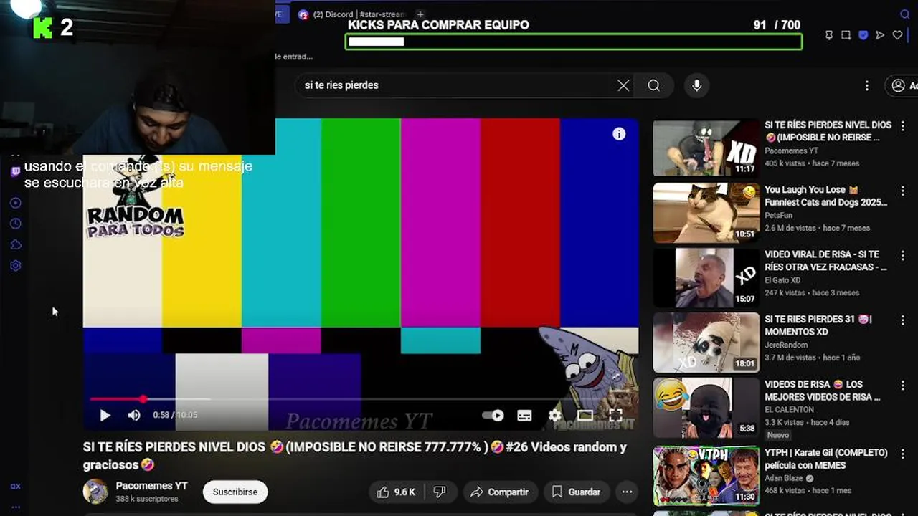Switch to the Discord #star-stream tab
Viewport: 918px width, 516px height.
[351, 14]
